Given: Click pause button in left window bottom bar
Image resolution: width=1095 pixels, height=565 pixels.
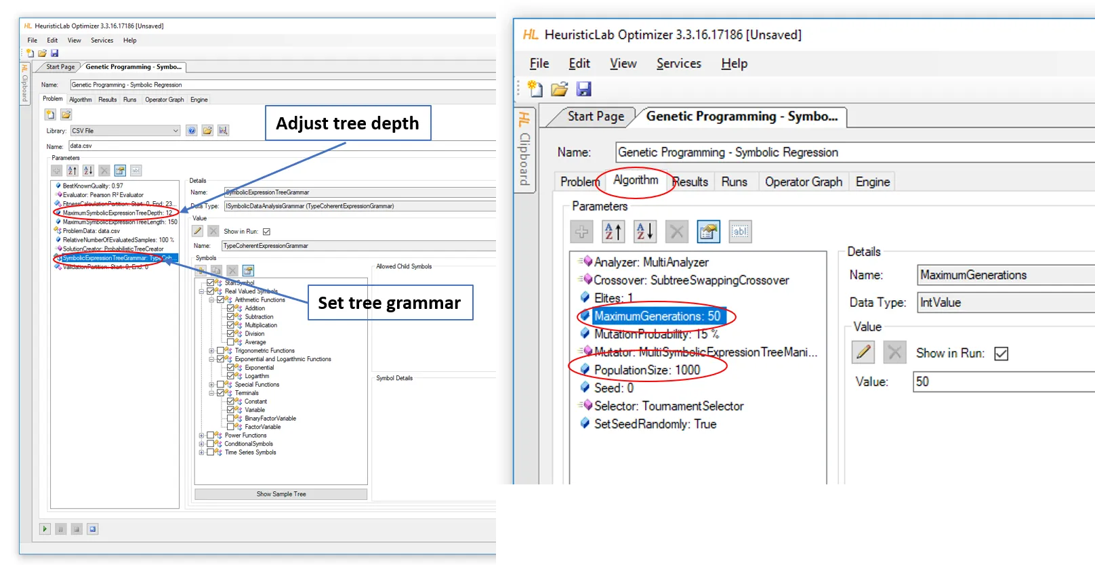Looking at the screenshot, I should 61,529.
